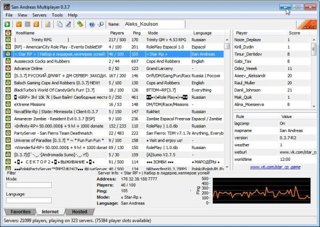Screen dimensions: 320x227
Task: Select player Alina_Moeseeva in the player list
Action: click(272, 104)
